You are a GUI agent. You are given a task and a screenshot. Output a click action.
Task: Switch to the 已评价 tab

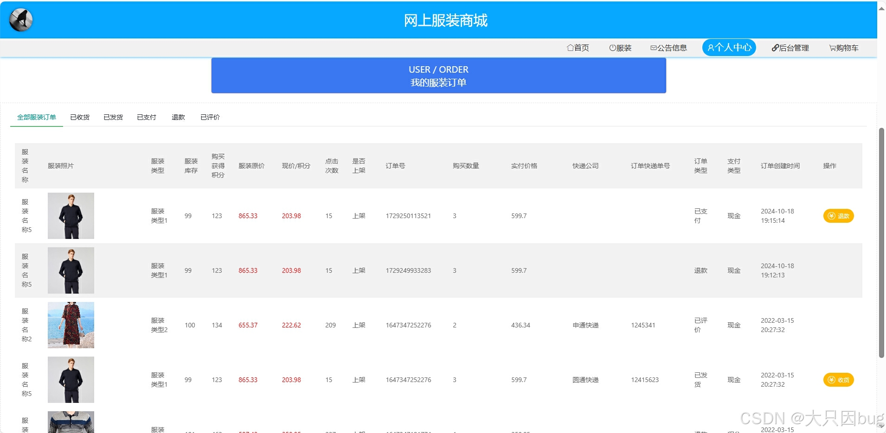[x=210, y=117]
